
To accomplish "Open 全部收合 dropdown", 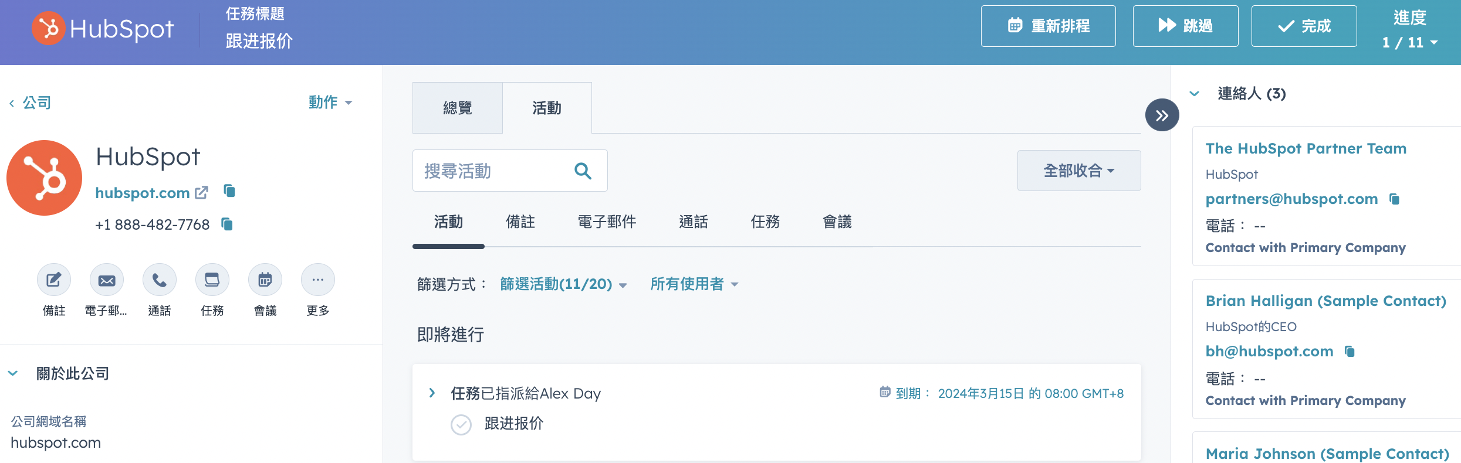I will [x=1079, y=171].
